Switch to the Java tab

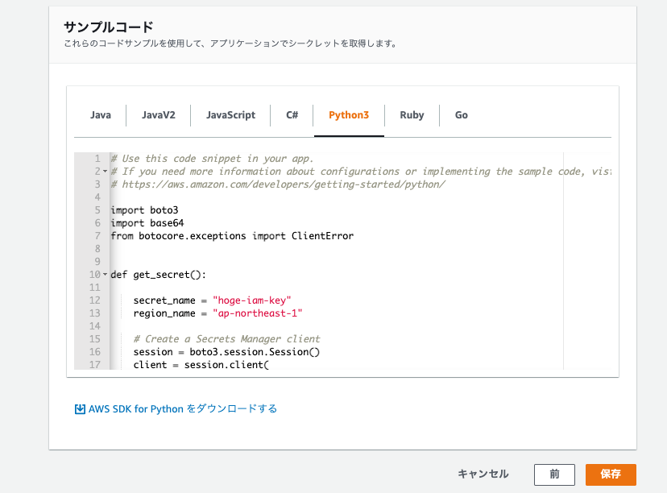click(x=100, y=115)
